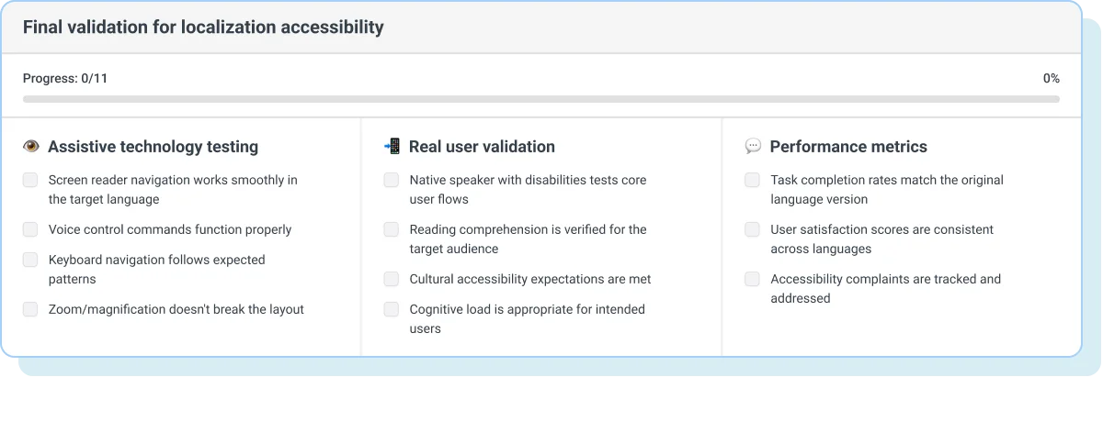Check the Cognitive load is appropriate box

pyautogui.click(x=392, y=309)
